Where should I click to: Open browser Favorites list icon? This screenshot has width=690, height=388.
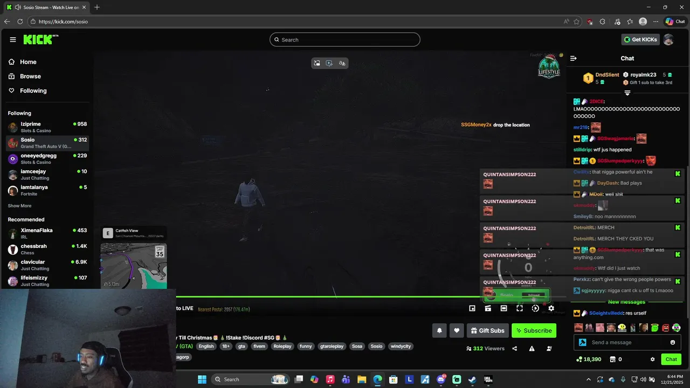[x=630, y=22]
